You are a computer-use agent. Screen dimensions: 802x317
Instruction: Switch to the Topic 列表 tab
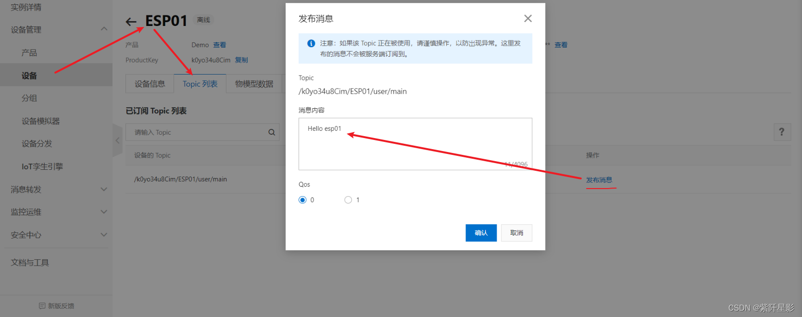pos(200,84)
